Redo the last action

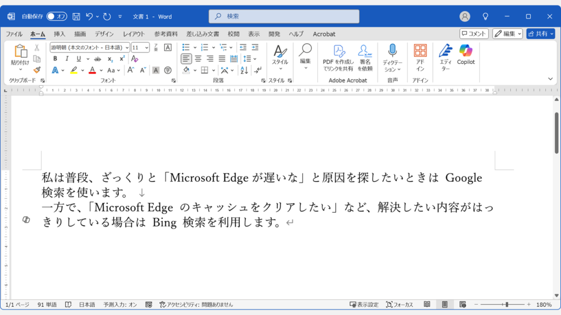107,16
